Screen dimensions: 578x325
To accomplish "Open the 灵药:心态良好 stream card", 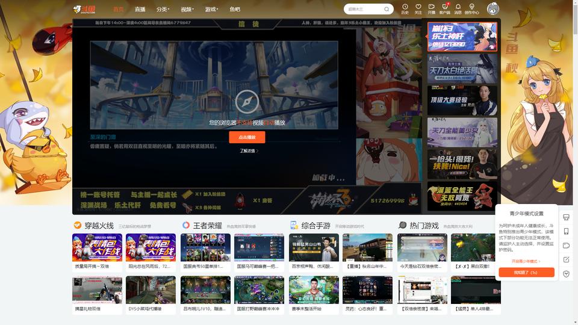I will [x=367, y=295].
